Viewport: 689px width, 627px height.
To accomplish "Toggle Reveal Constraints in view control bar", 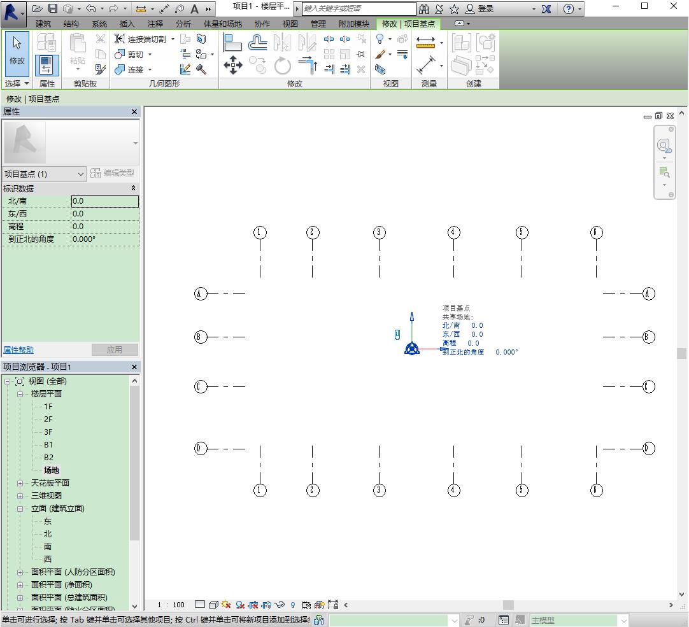I will pyautogui.click(x=333, y=605).
